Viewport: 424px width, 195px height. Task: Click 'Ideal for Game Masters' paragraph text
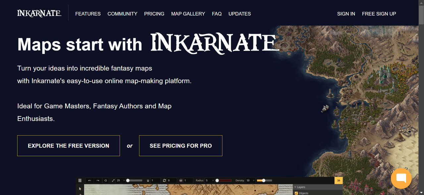(94, 112)
